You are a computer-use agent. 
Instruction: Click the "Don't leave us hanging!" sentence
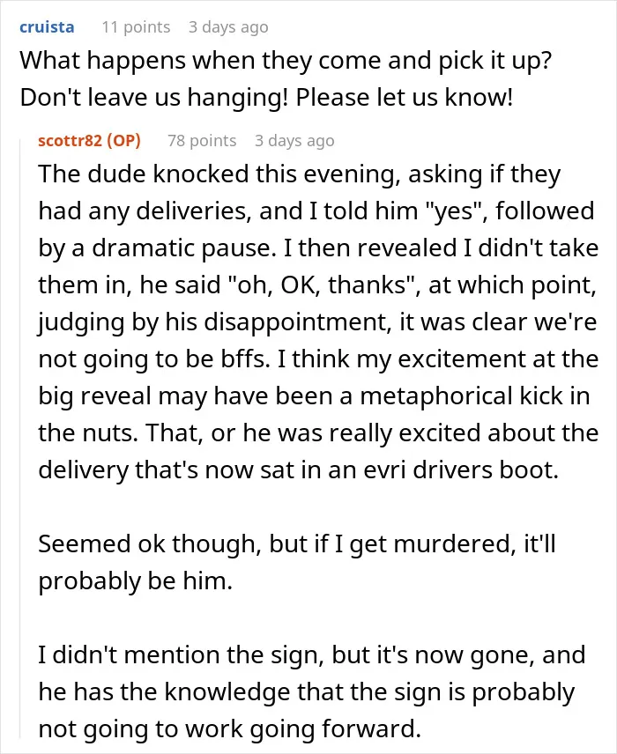[153, 98]
